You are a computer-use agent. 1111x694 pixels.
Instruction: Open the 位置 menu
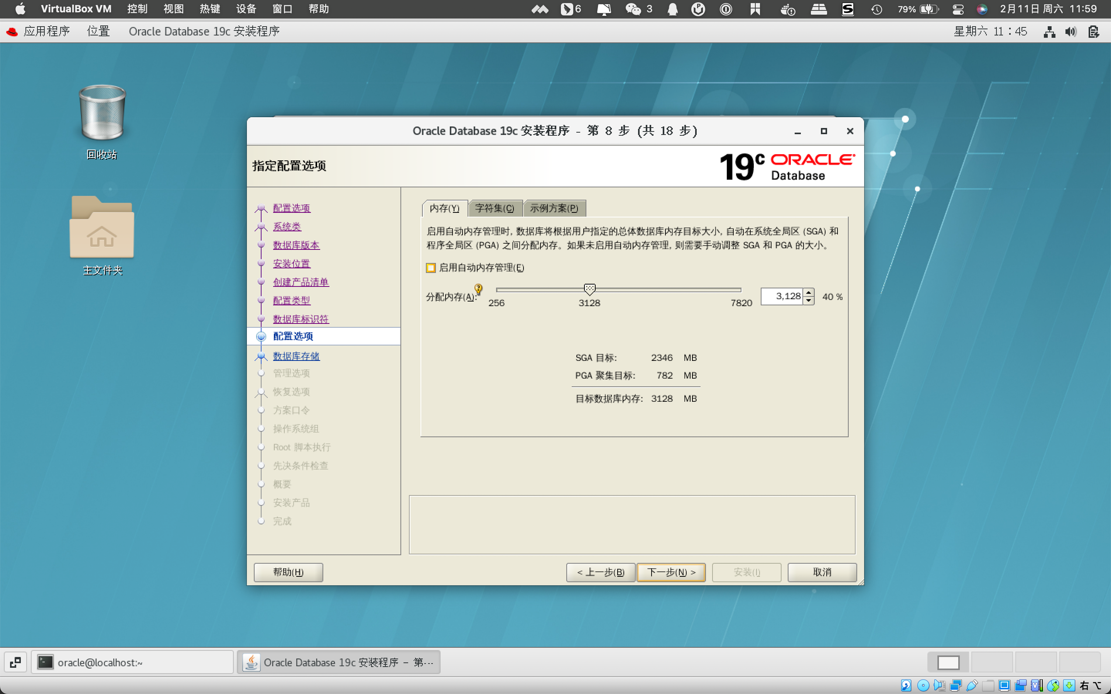pyautogui.click(x=99, y=31)
